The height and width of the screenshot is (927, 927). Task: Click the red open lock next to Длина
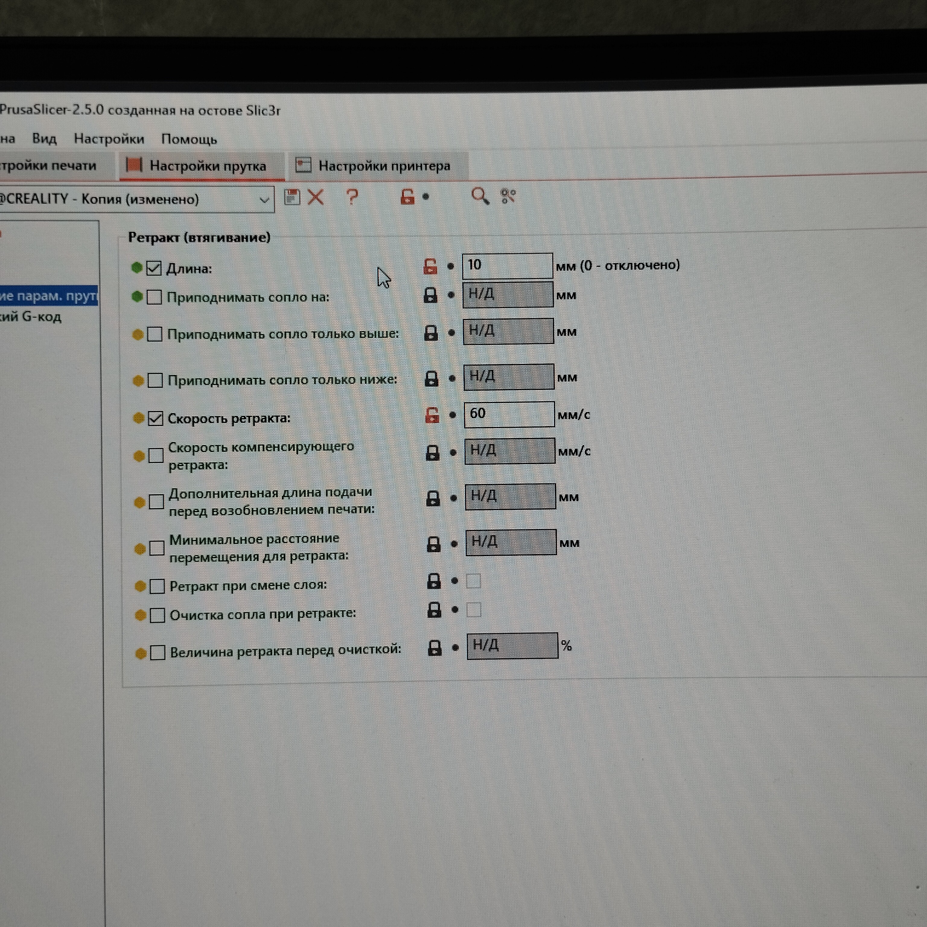pyautogui.click(x=430, y=266)
